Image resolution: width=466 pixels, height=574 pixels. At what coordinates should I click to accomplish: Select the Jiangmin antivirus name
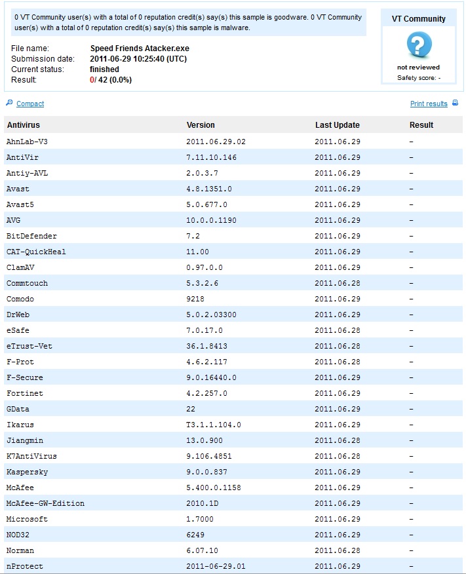pos(24,441)
